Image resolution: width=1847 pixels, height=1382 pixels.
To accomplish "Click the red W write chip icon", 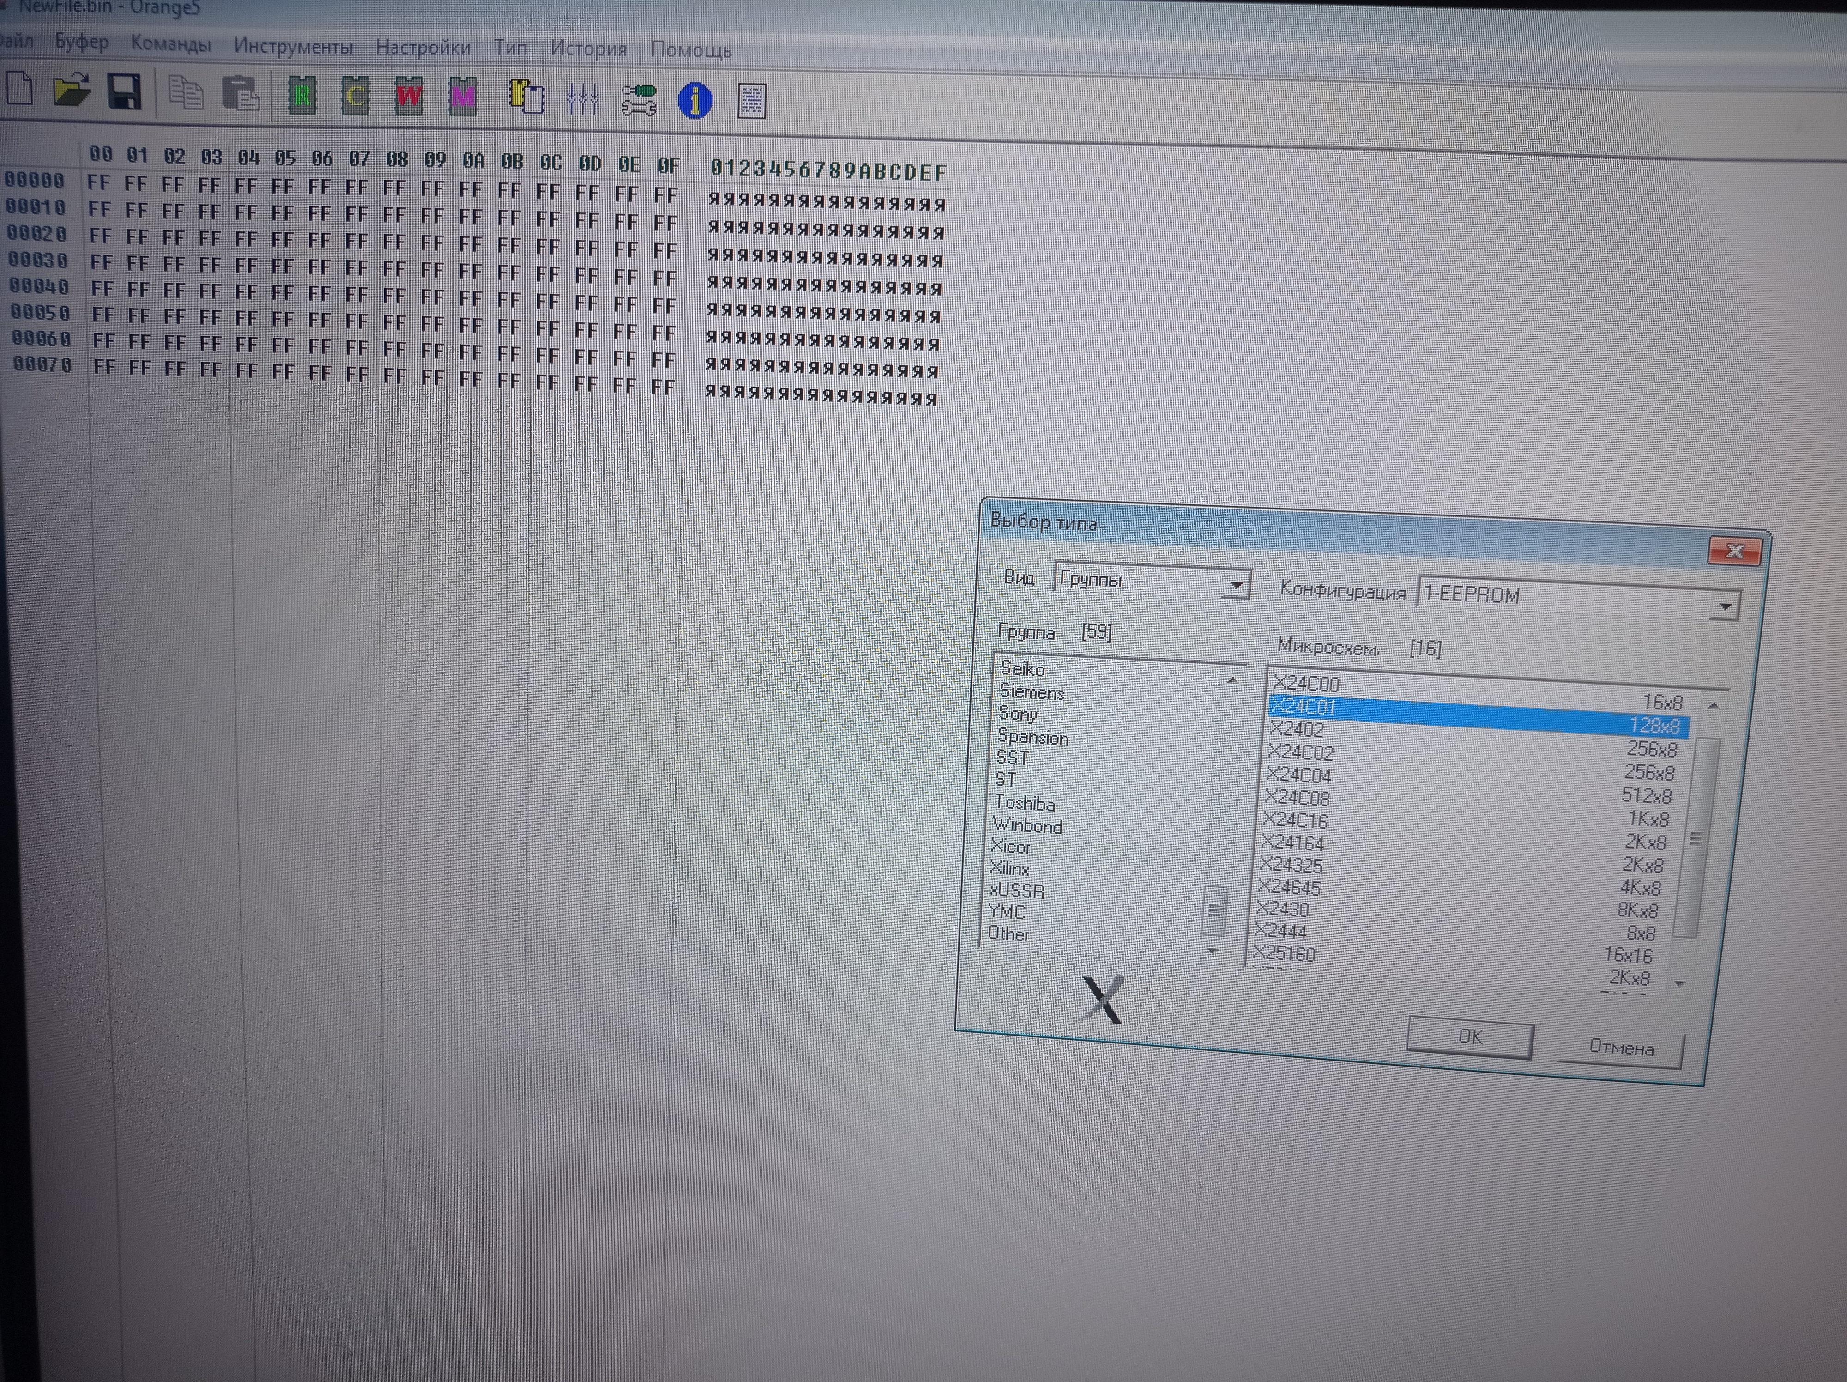I will tap(408, 96).
